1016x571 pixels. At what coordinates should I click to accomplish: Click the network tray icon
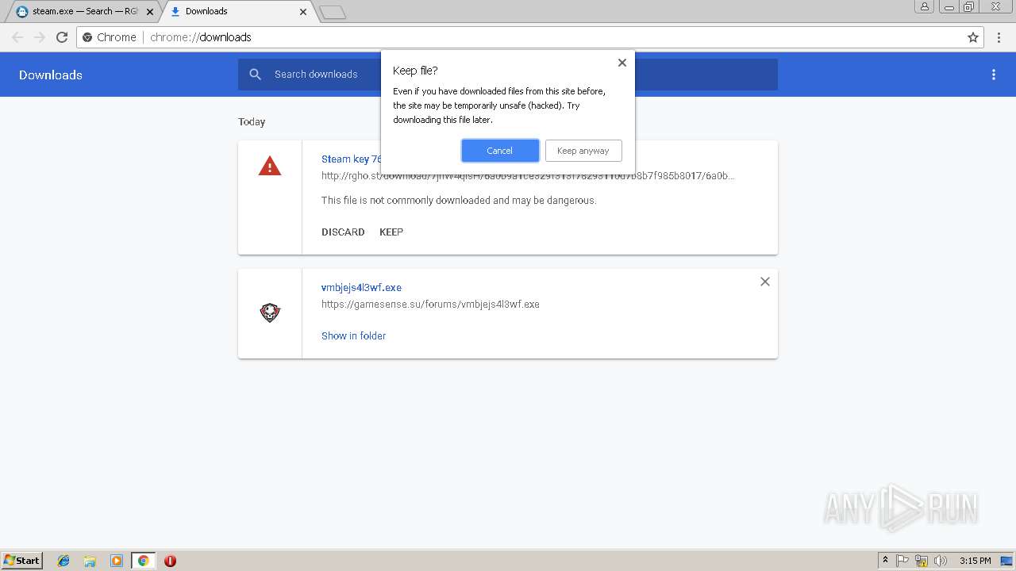pos(922,561)
